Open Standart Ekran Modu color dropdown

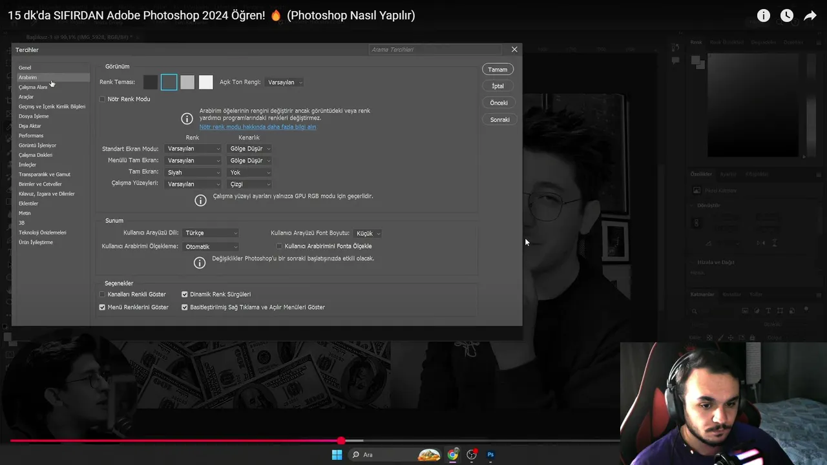193,149
